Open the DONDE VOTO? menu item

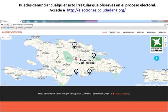point(115,32)
